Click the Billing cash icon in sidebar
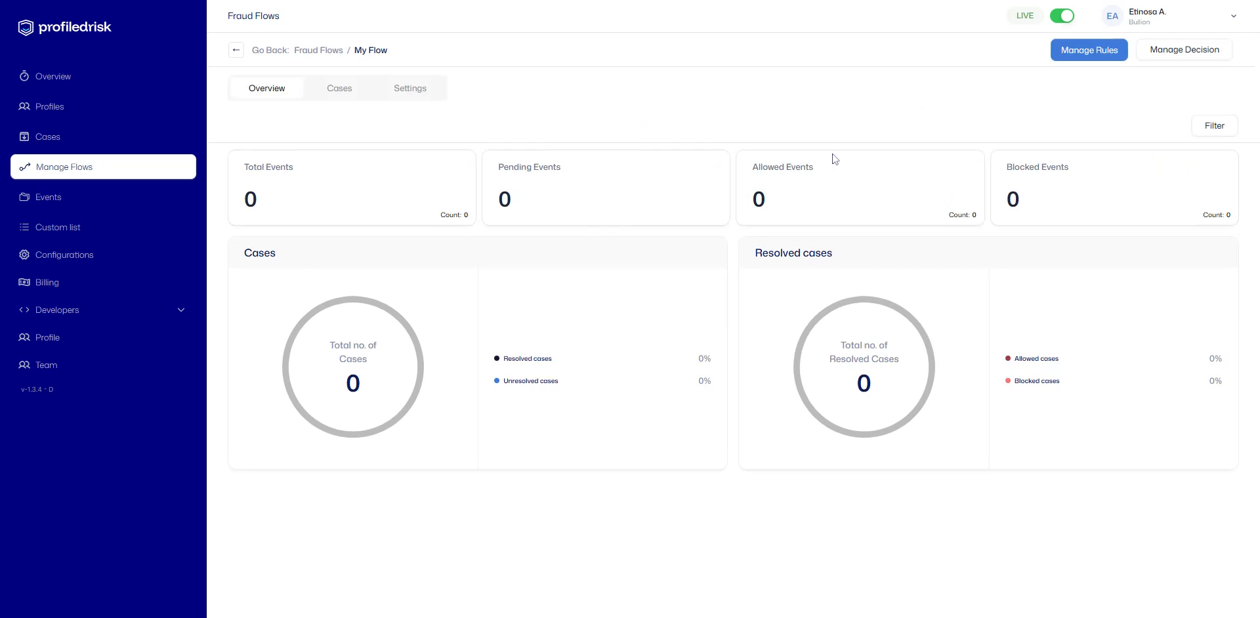The image size is (1260, 618). click(x=24, y=282)
